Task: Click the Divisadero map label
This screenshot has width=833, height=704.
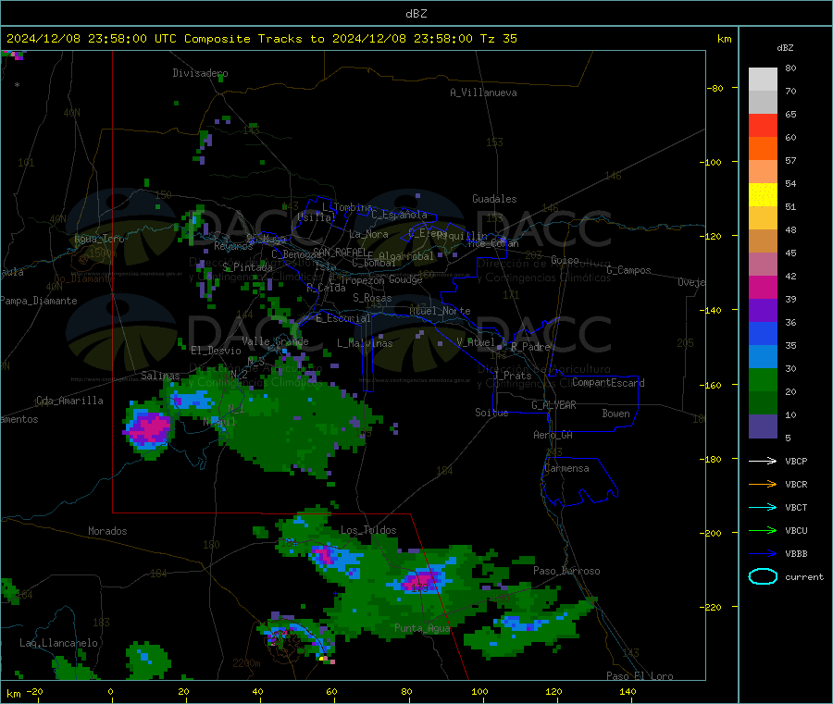Action: point(200,73)
